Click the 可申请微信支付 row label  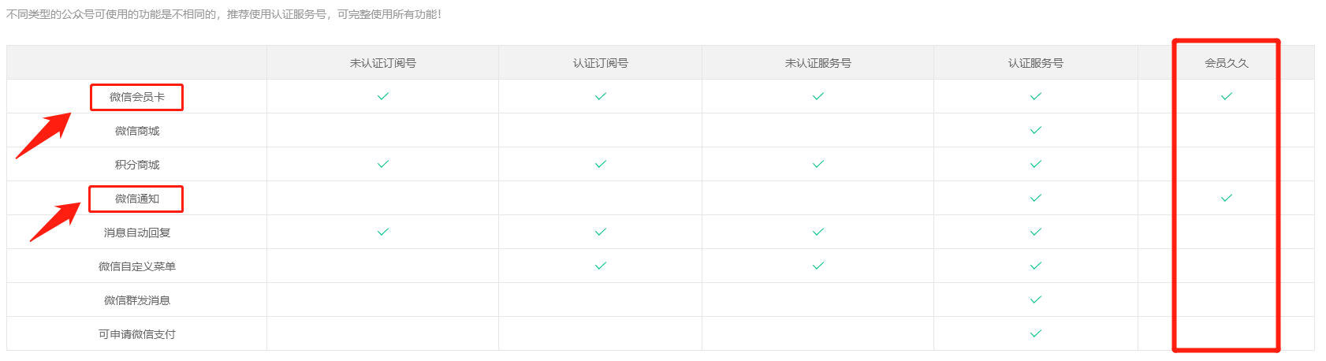[137, 334]
